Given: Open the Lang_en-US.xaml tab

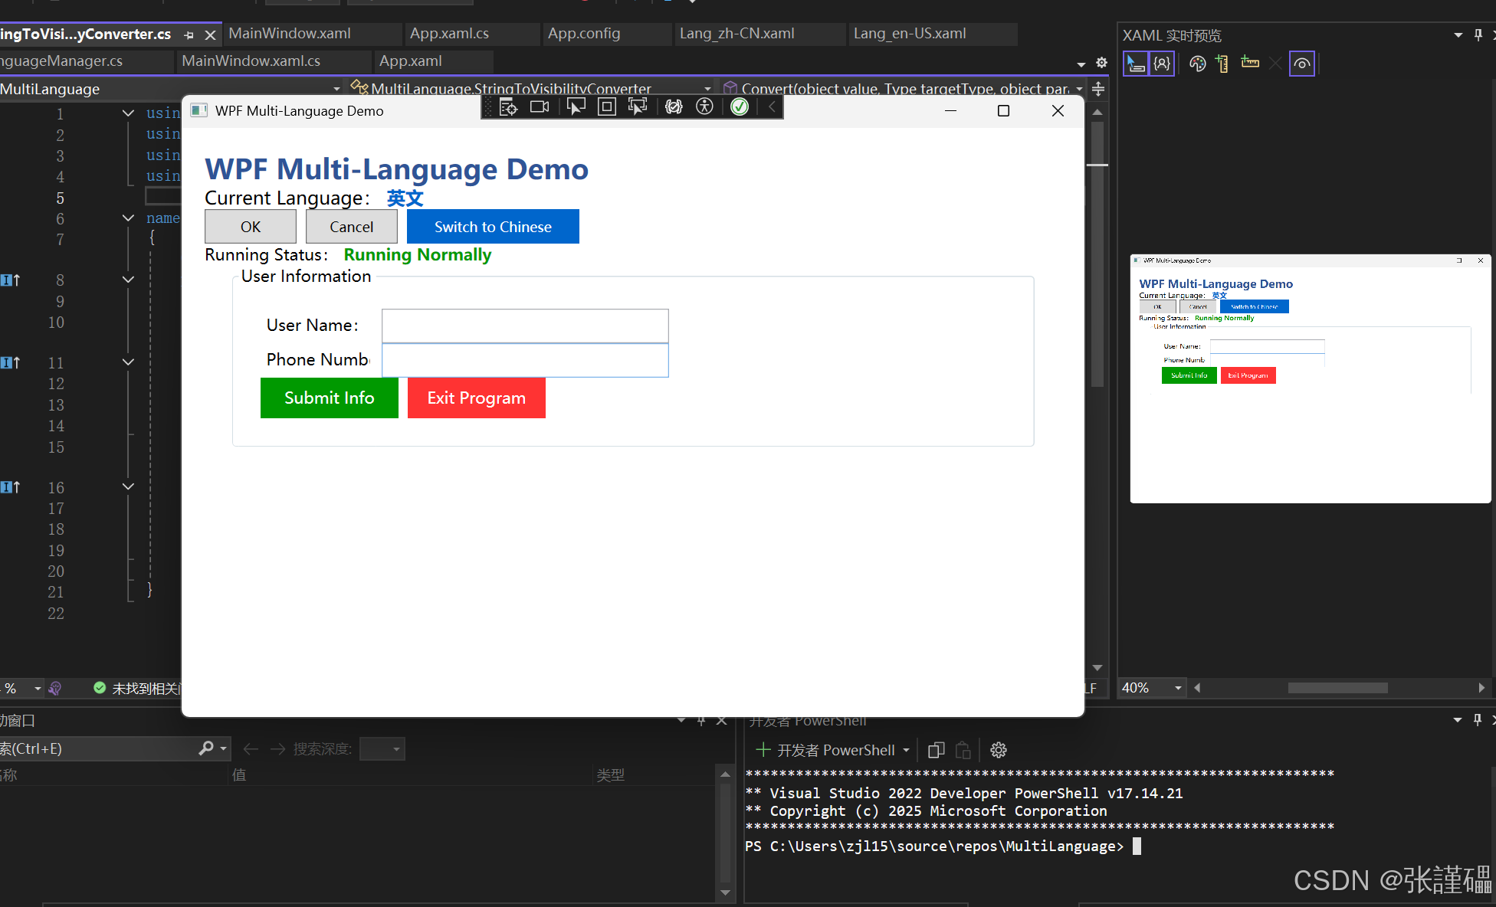Looking at the screenshot, I should pos(910,34).
